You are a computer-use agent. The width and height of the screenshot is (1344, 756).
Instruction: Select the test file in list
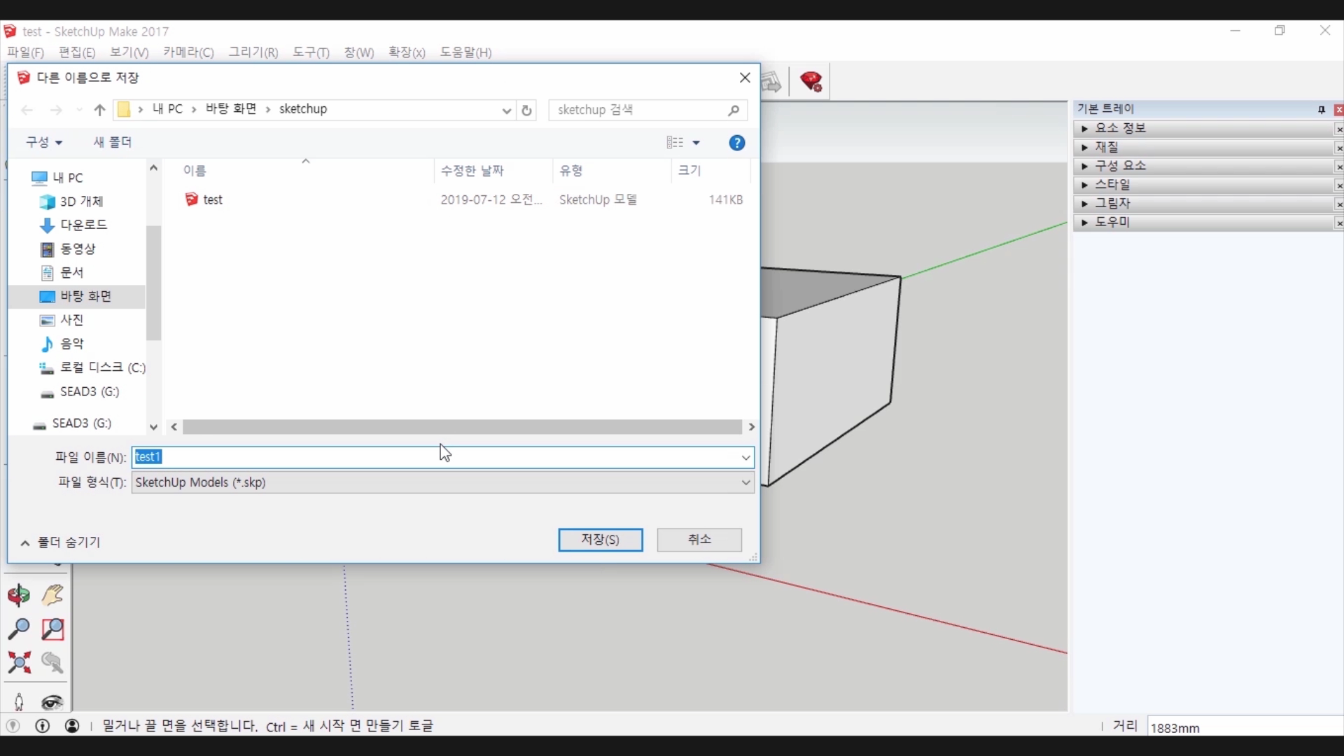[x=212, y=199]
